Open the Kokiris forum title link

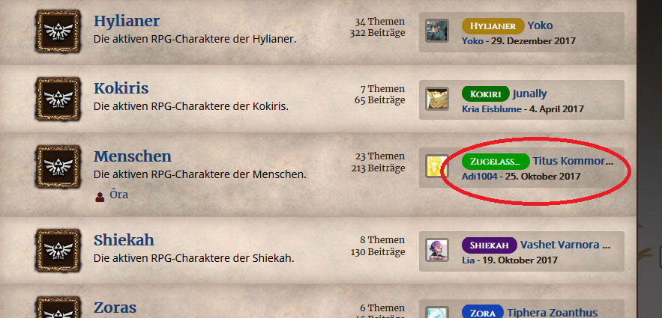(121, 88)
